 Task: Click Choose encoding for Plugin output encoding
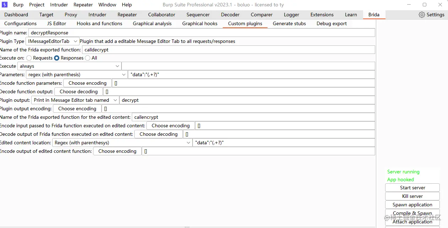point(77,109)
